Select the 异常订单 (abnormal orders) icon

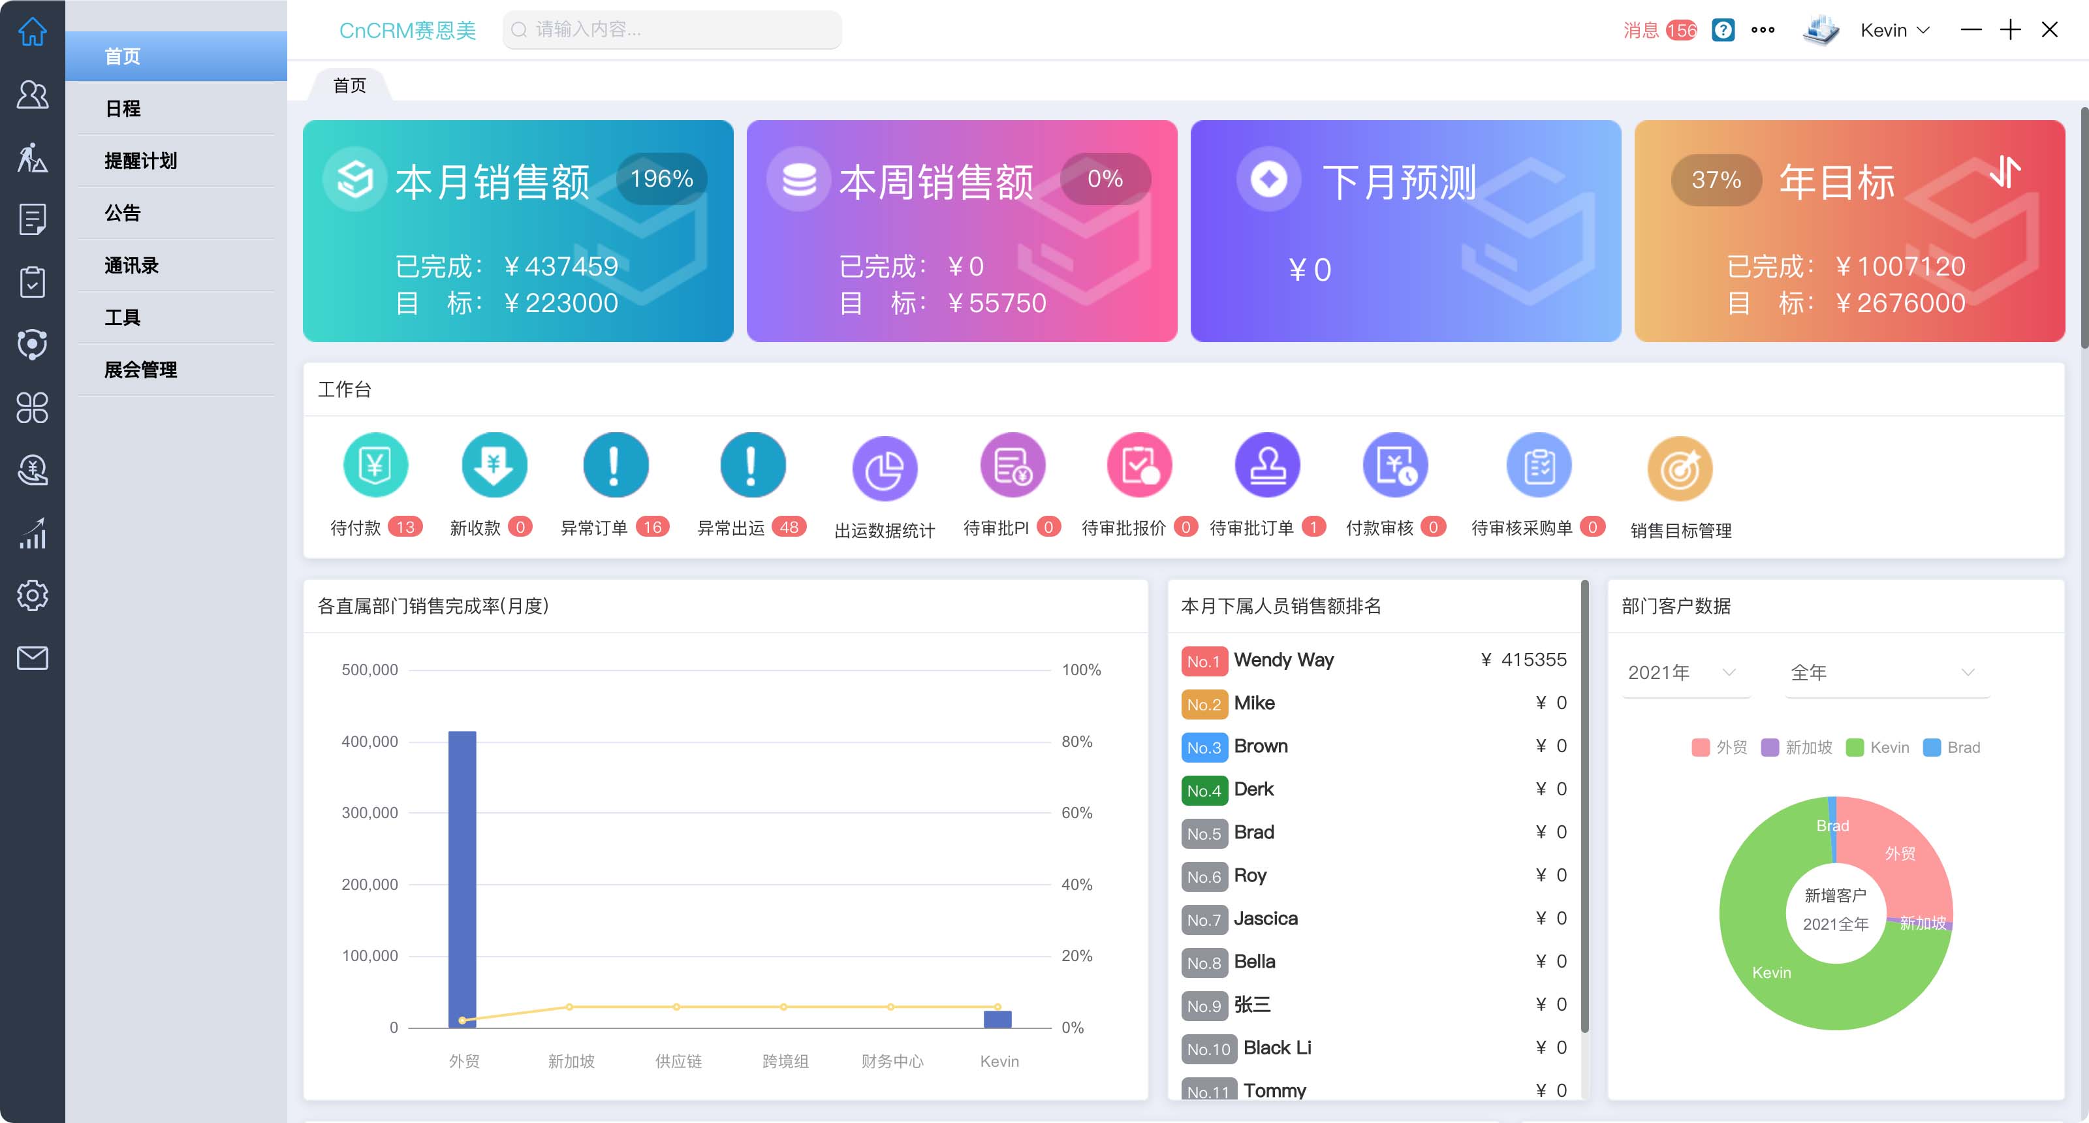(x=615, y=465)
